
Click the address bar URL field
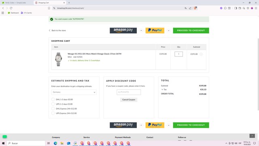119,8
